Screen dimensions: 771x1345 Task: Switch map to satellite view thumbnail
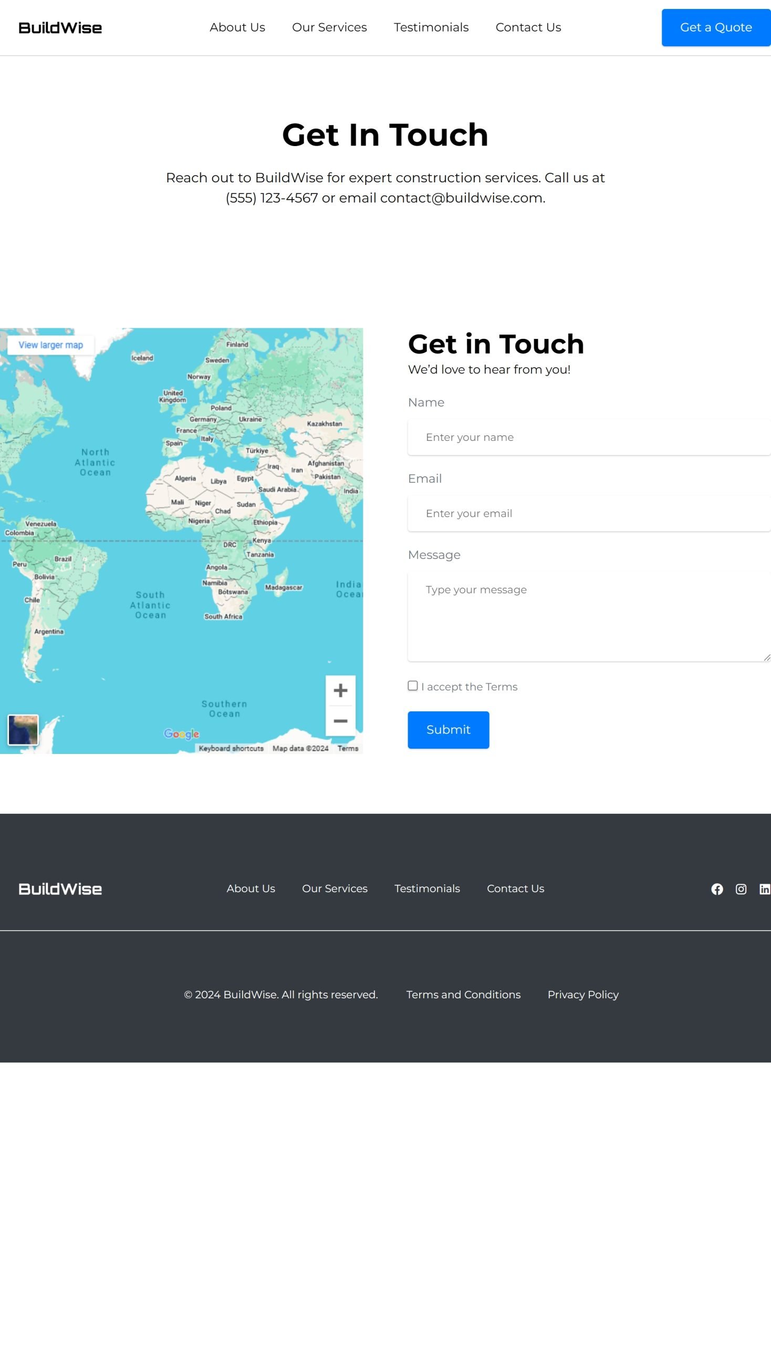coord(23,729)
